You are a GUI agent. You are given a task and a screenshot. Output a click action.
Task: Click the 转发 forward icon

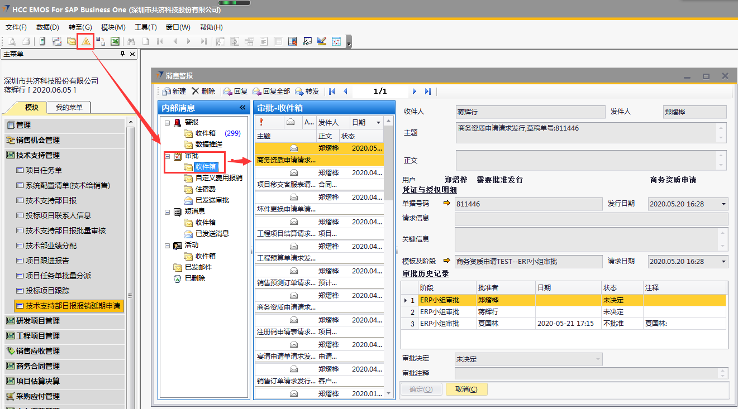point(299,92)
